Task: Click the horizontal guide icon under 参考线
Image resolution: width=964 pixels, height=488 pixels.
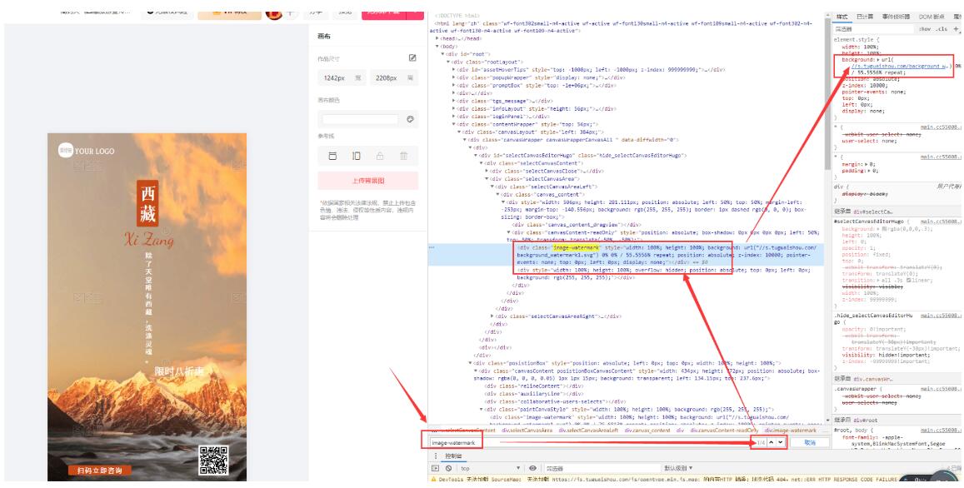Action: [x=331, y=155]
